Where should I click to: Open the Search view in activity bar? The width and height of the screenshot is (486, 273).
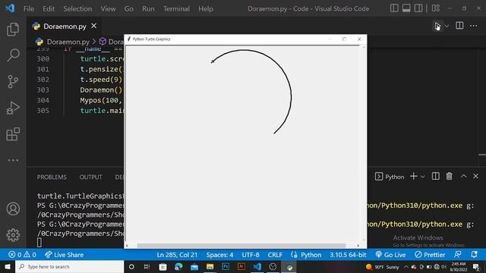[13, 55]
